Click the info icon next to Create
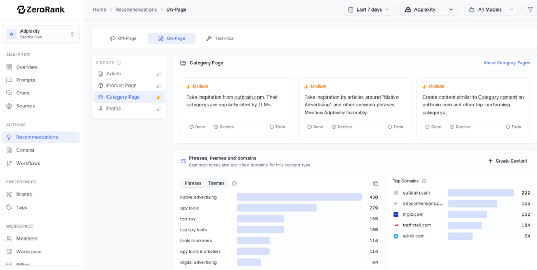 pyautogui.click(x=119, y=63)
